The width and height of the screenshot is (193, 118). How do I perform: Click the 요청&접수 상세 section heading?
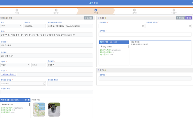(6, 18)
